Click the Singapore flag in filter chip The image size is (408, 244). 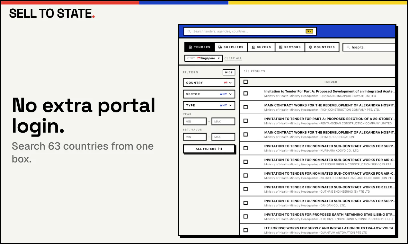click(198, 58)
